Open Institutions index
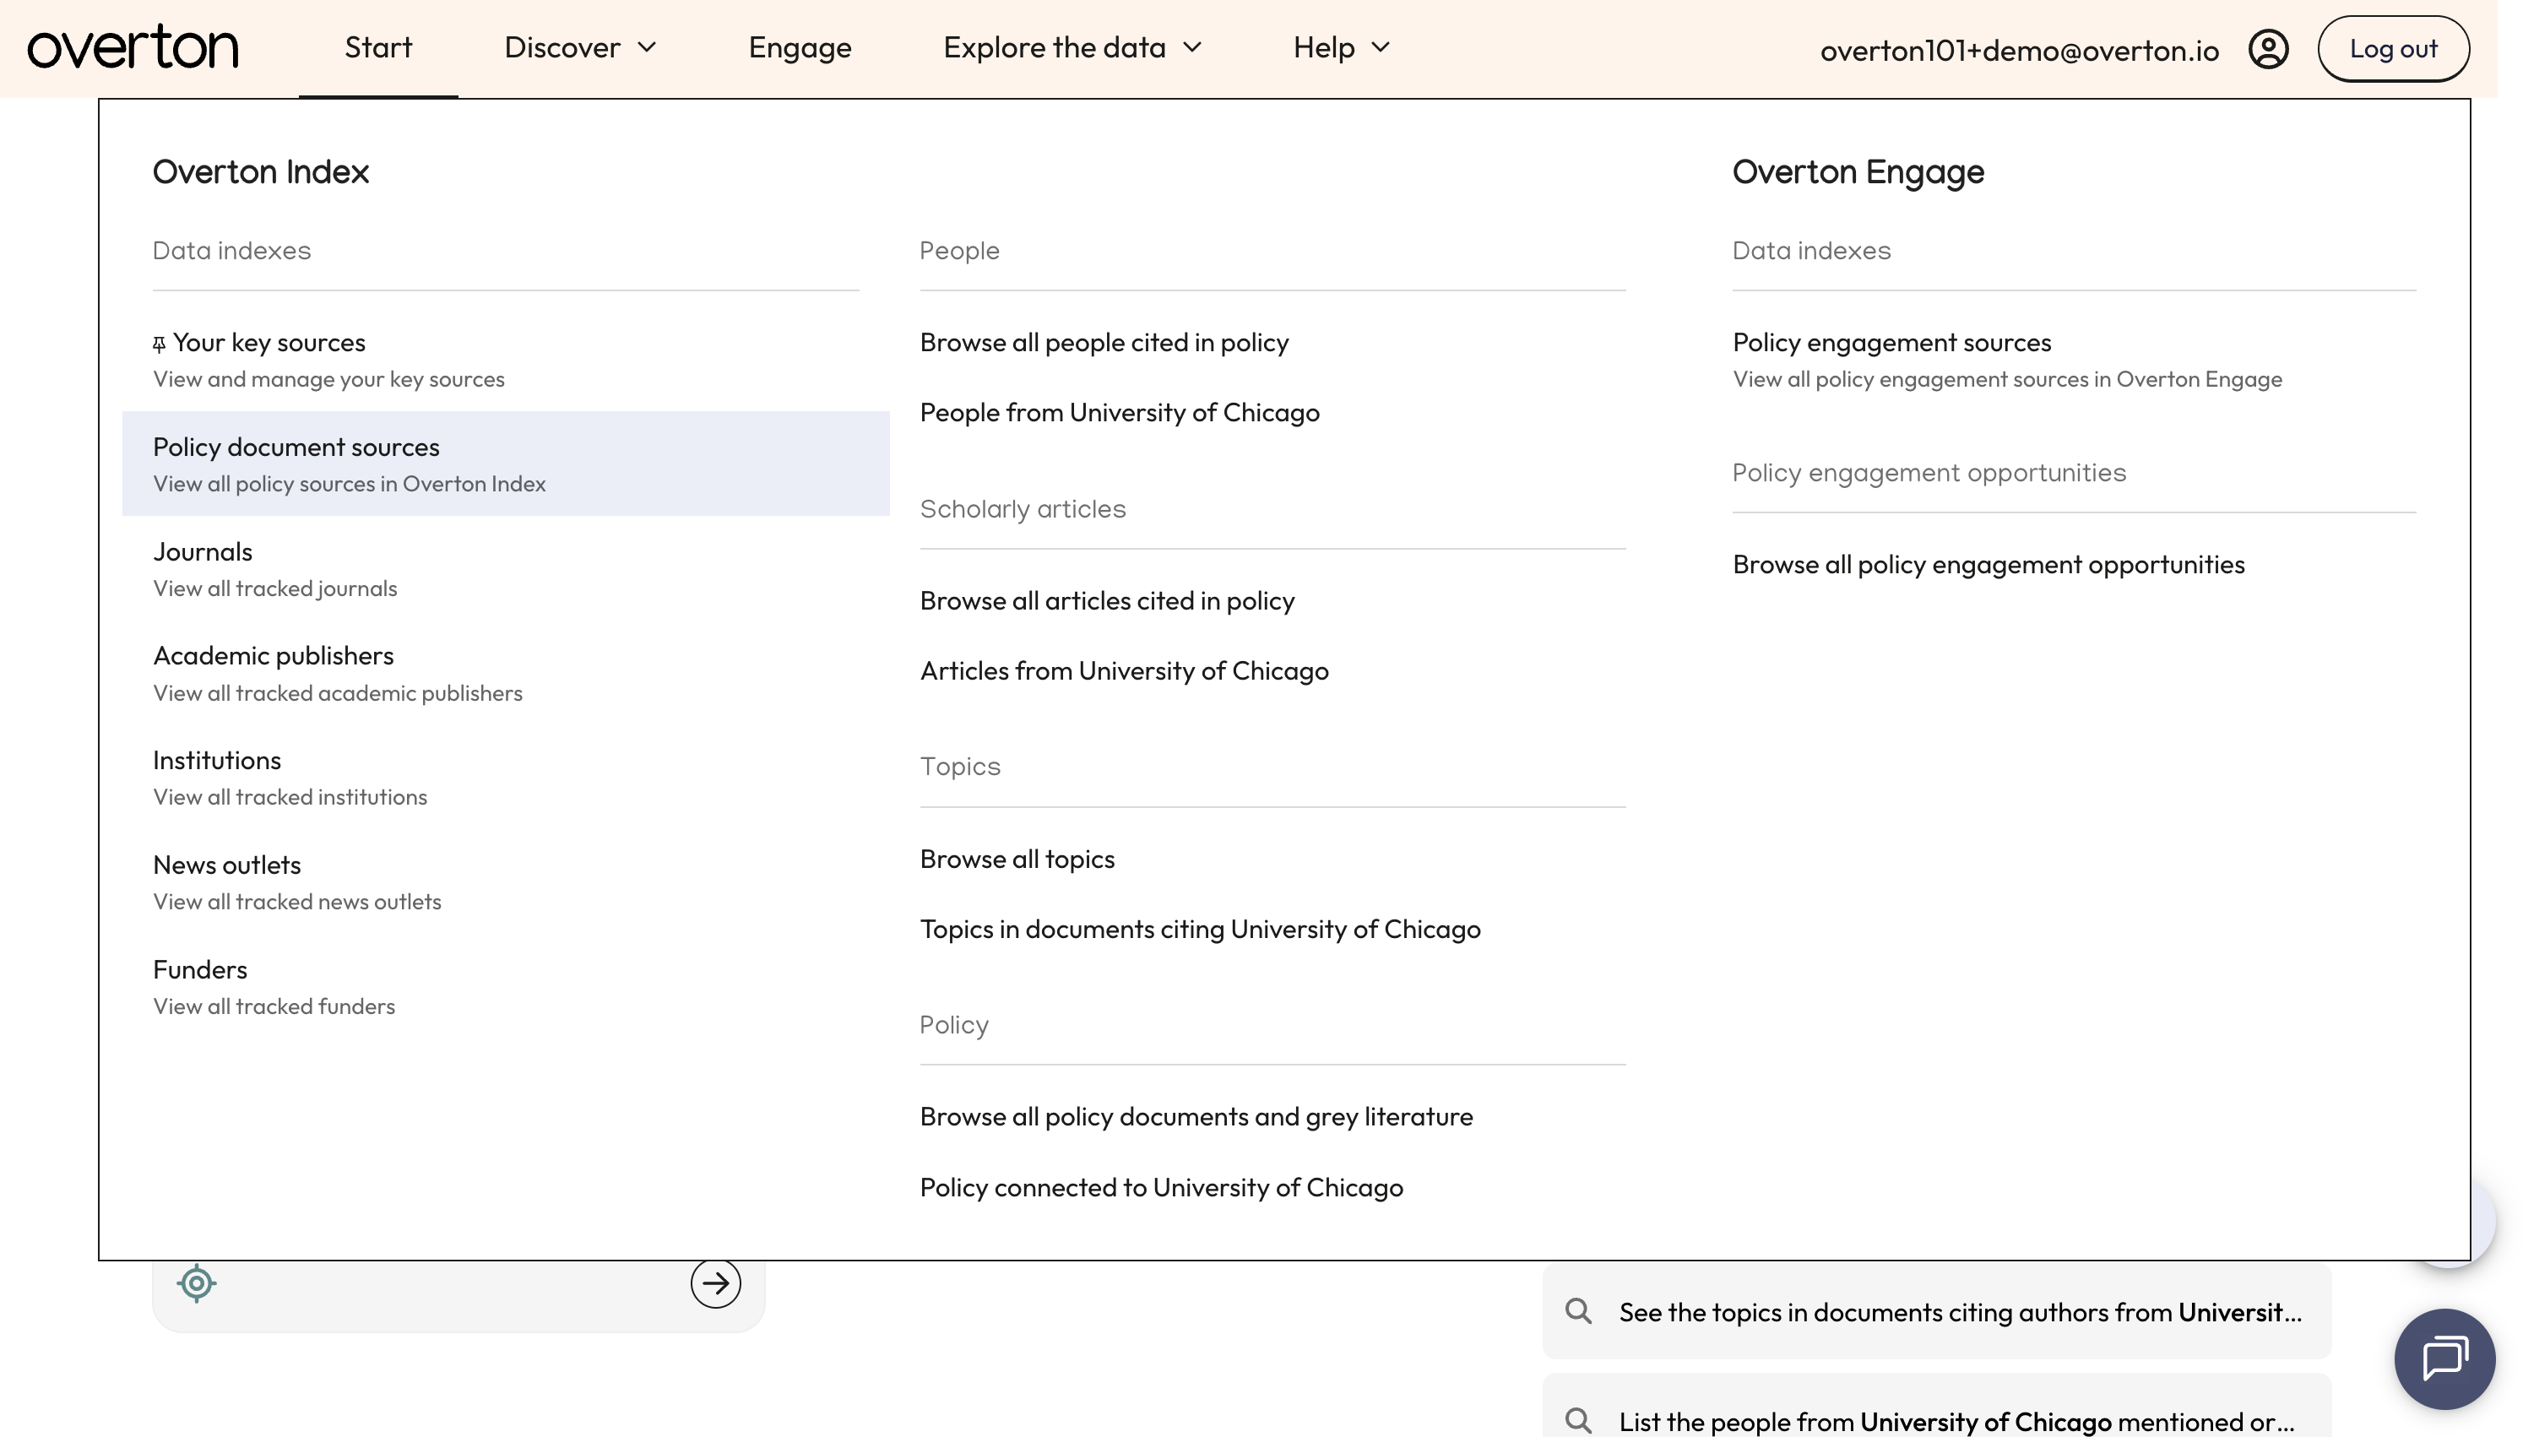 (505, 778)
